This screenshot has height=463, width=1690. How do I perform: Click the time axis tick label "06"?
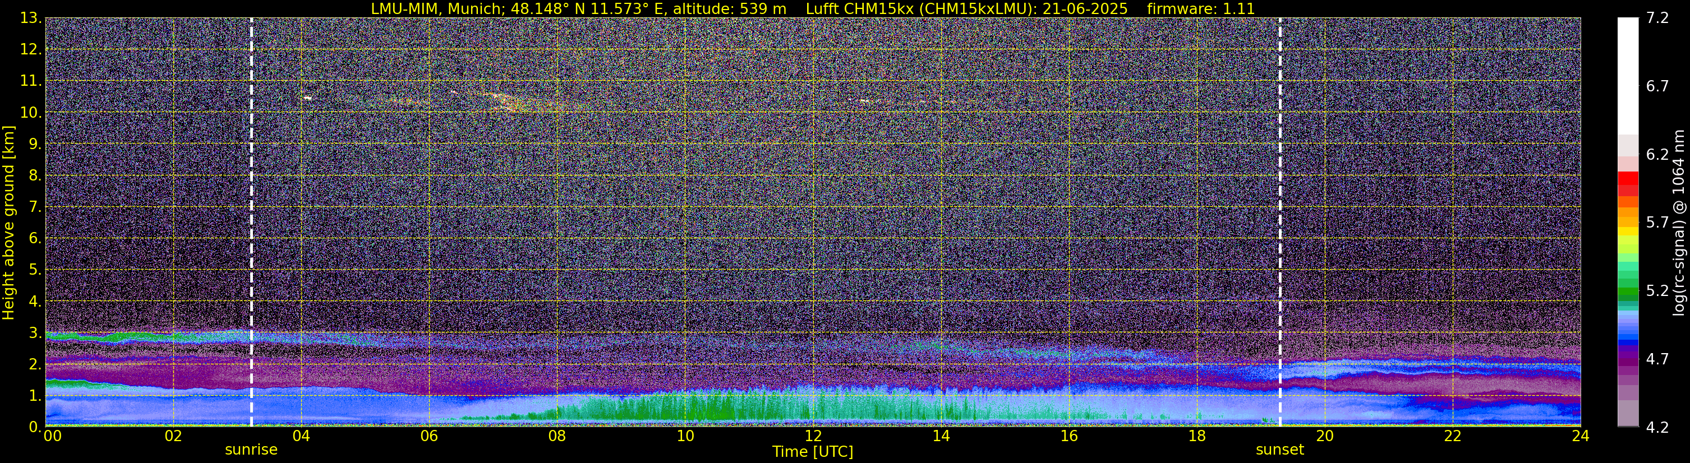(x=429, y=436)
